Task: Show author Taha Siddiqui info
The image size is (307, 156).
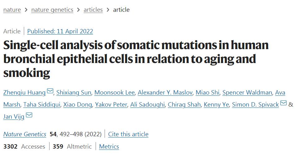Action: click(x=41, y=104)
